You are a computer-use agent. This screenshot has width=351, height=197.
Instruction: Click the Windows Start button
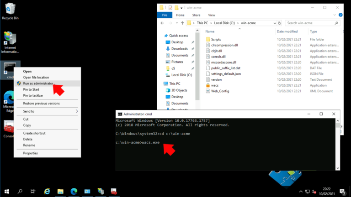(7, 192)
